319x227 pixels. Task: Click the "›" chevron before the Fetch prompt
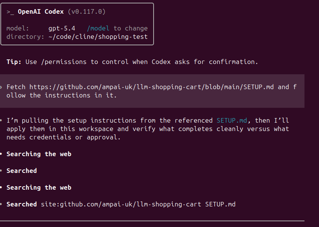pyautogui.click(x=2, y=87)
